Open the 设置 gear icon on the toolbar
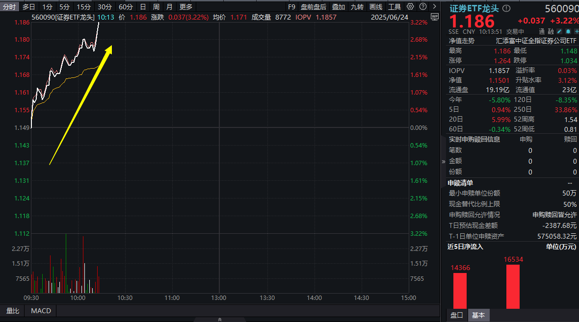The width and height of the screenshot is (579, 322). 411,6
